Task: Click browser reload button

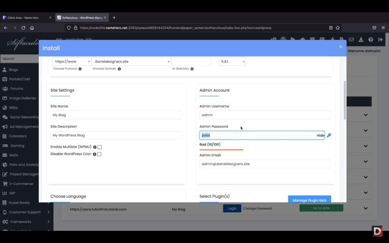Action: click(x=23, y=28)
